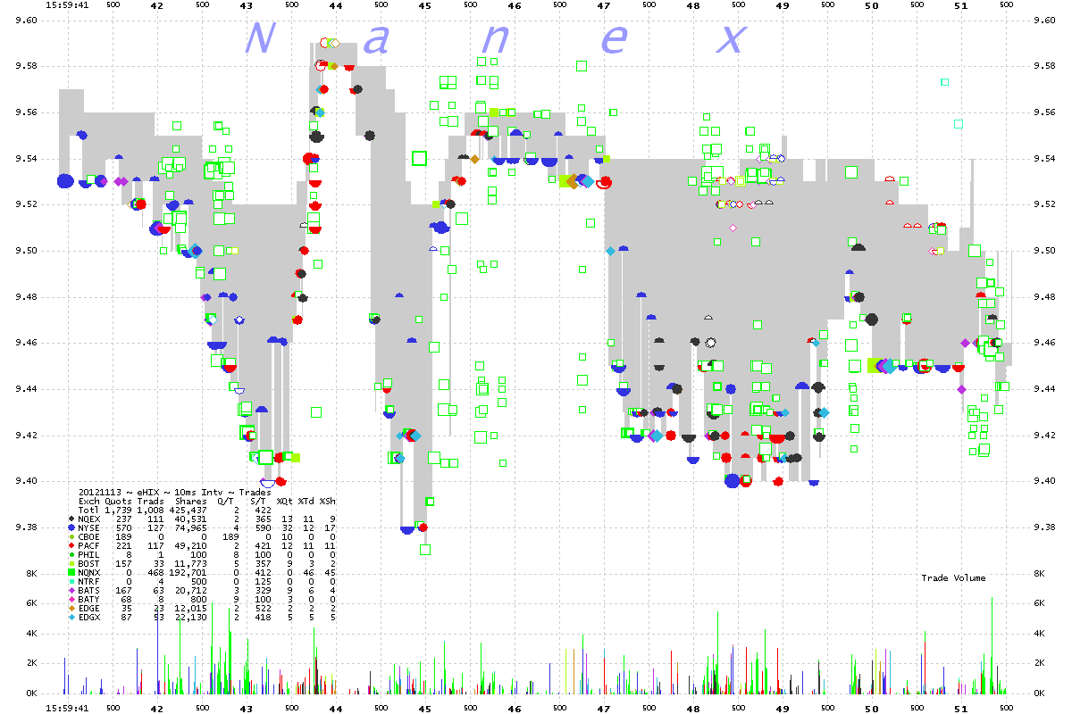Click the PHIL green dot legend marker

pos(71,553)
